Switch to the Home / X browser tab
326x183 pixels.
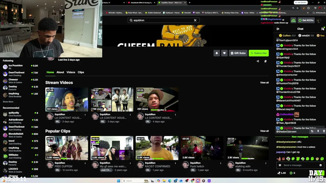click(113, 3)
